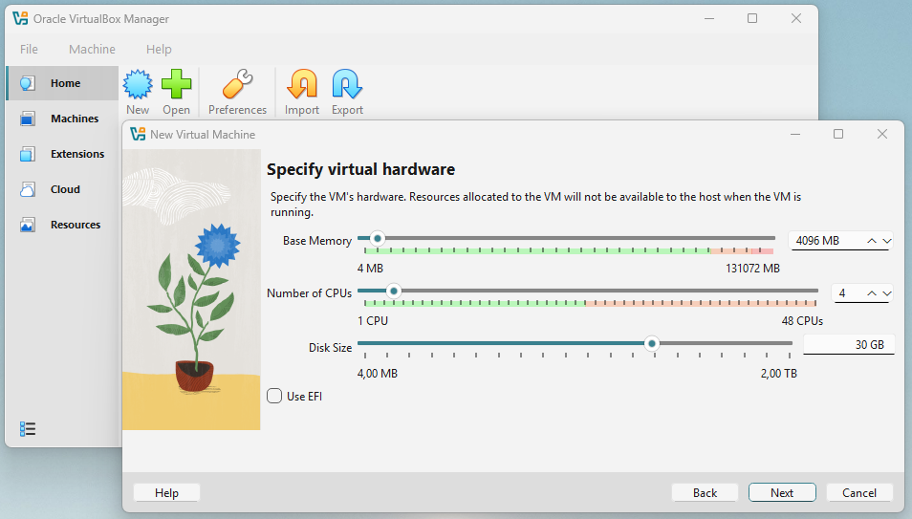Image resolution: width=912 pixels, height=519 pixels.
Task: Open the Resources sidebar section
Action: pyautogui.click(x=62, y=225)
